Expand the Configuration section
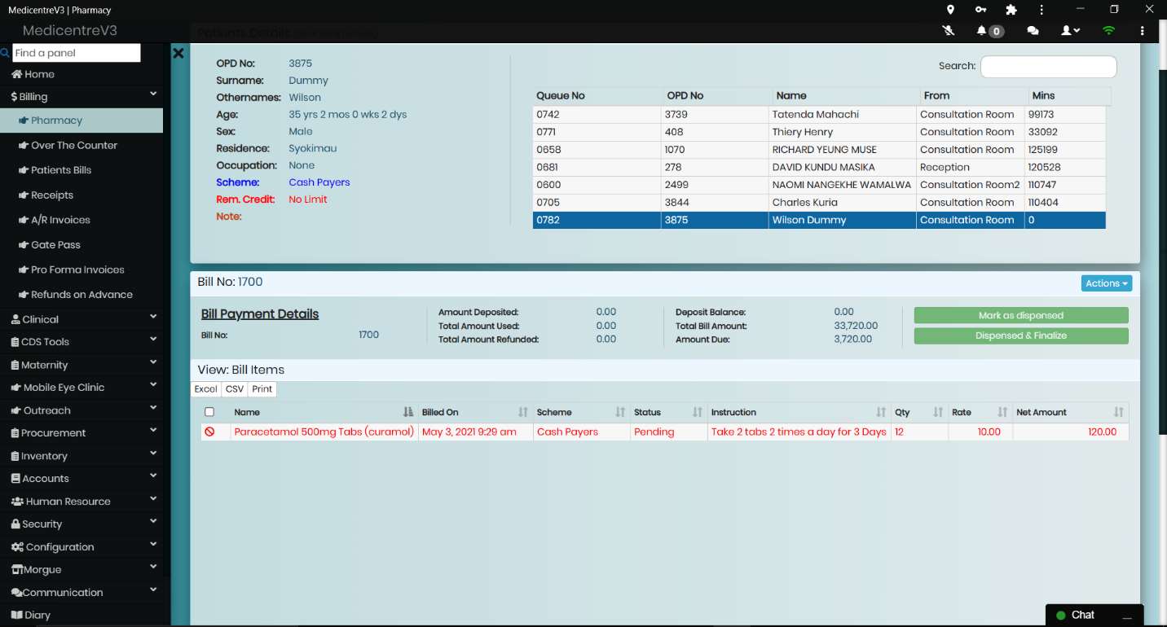Screen dimensions: 1167x627 (x=81, y=547)
